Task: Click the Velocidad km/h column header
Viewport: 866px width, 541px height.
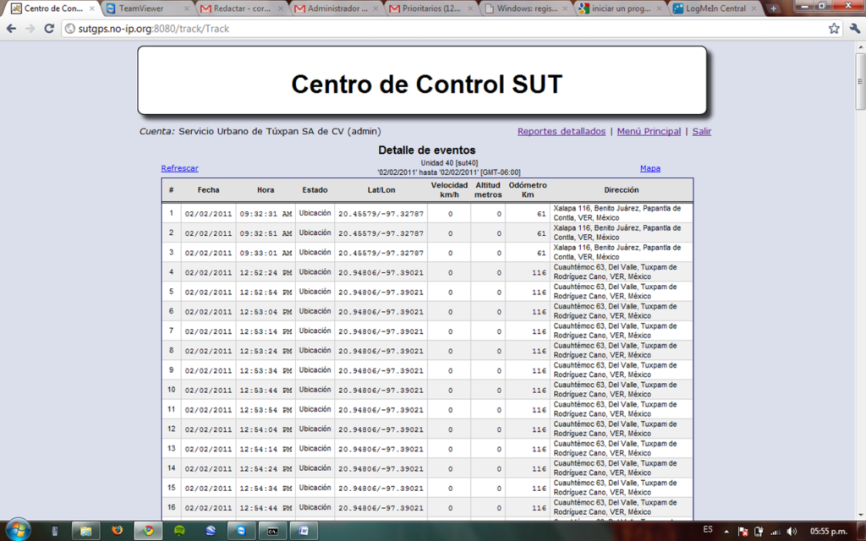Action: pos(449,190)
